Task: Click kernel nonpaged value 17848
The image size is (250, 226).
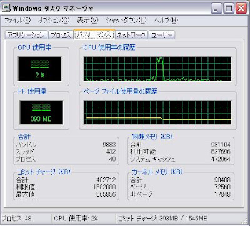Action: 222,194
